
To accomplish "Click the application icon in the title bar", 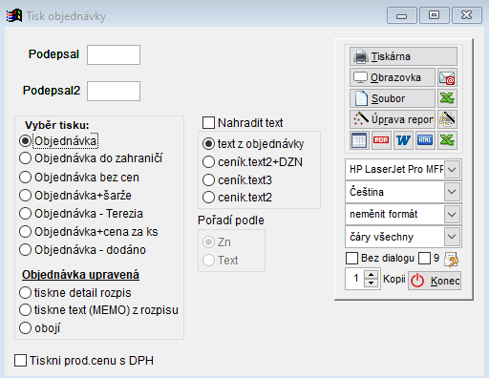I will tap(14, 15).
